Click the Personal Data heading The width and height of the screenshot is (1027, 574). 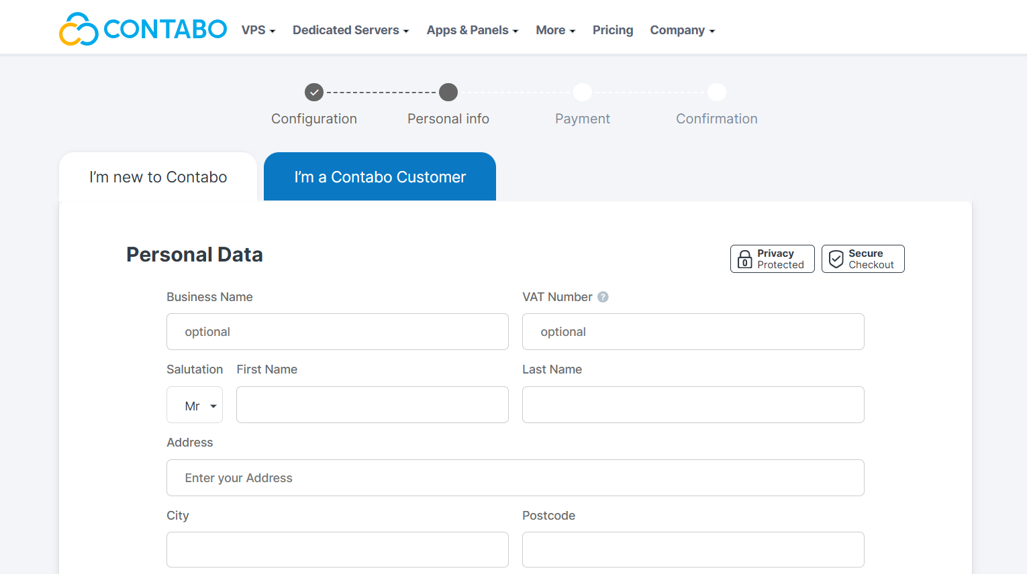[x=195, y=255]
